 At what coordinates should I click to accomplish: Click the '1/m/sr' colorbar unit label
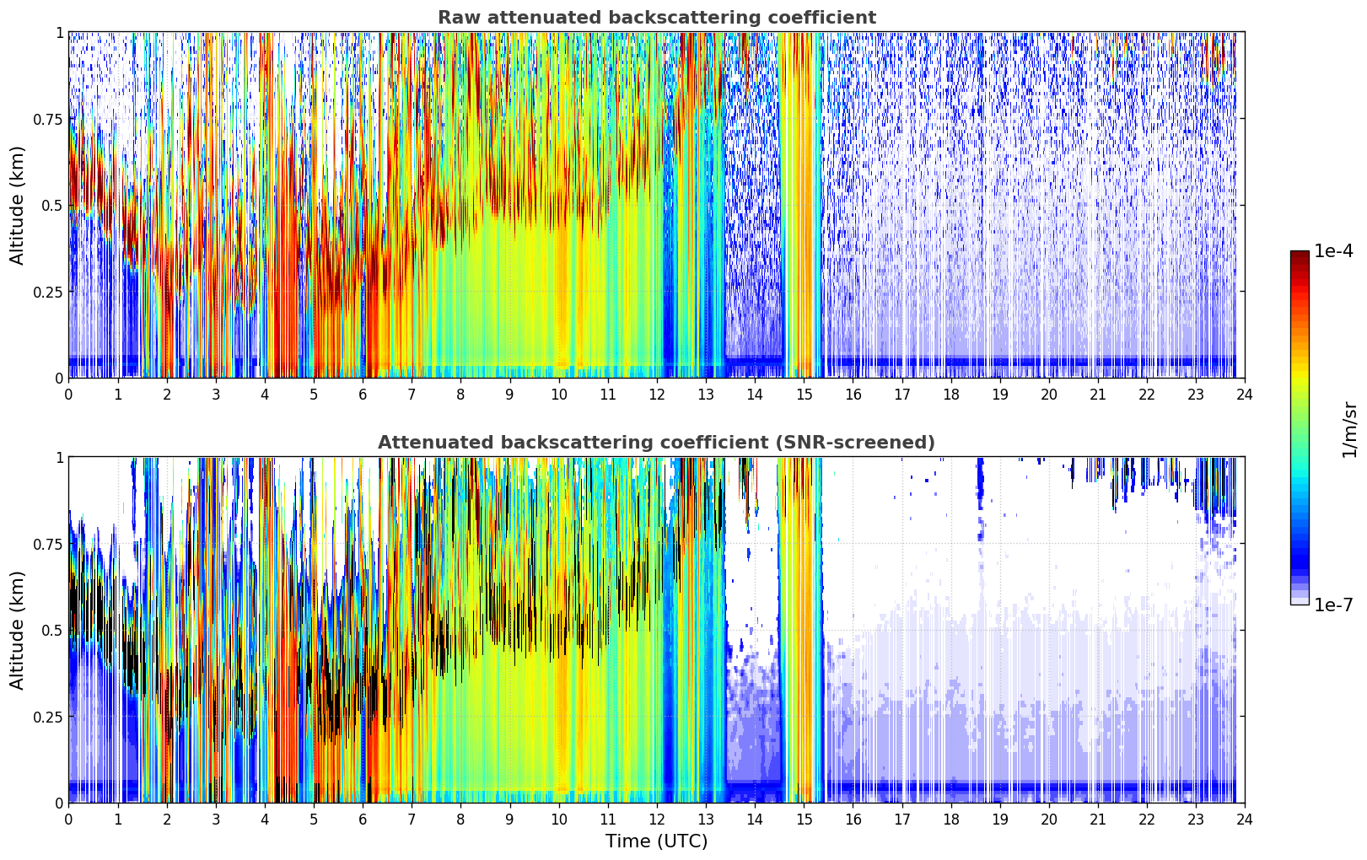pos(1349,428)
